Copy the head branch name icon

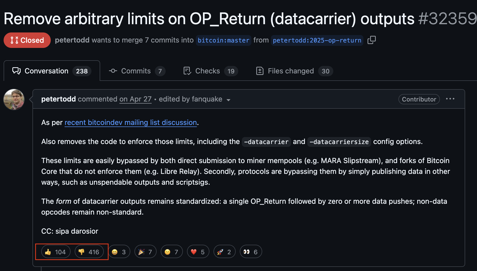click(x=371, y=40)
